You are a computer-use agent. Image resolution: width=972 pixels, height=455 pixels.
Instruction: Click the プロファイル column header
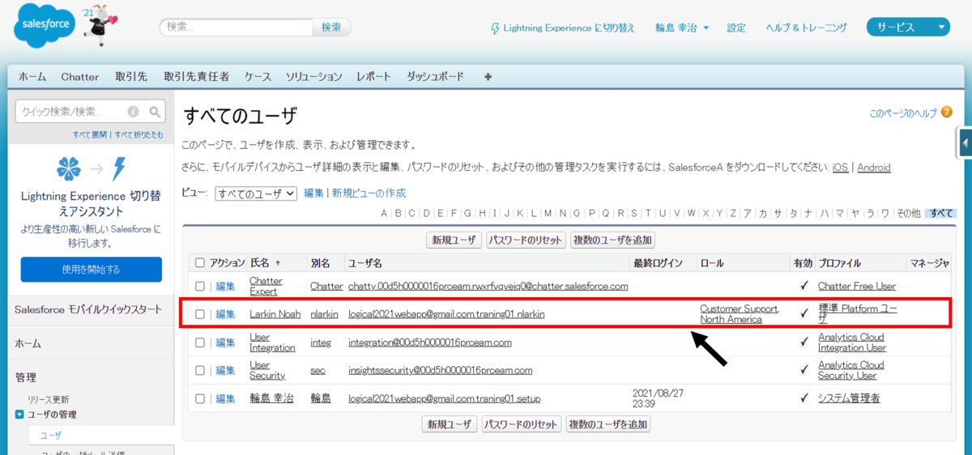(840, 263)
